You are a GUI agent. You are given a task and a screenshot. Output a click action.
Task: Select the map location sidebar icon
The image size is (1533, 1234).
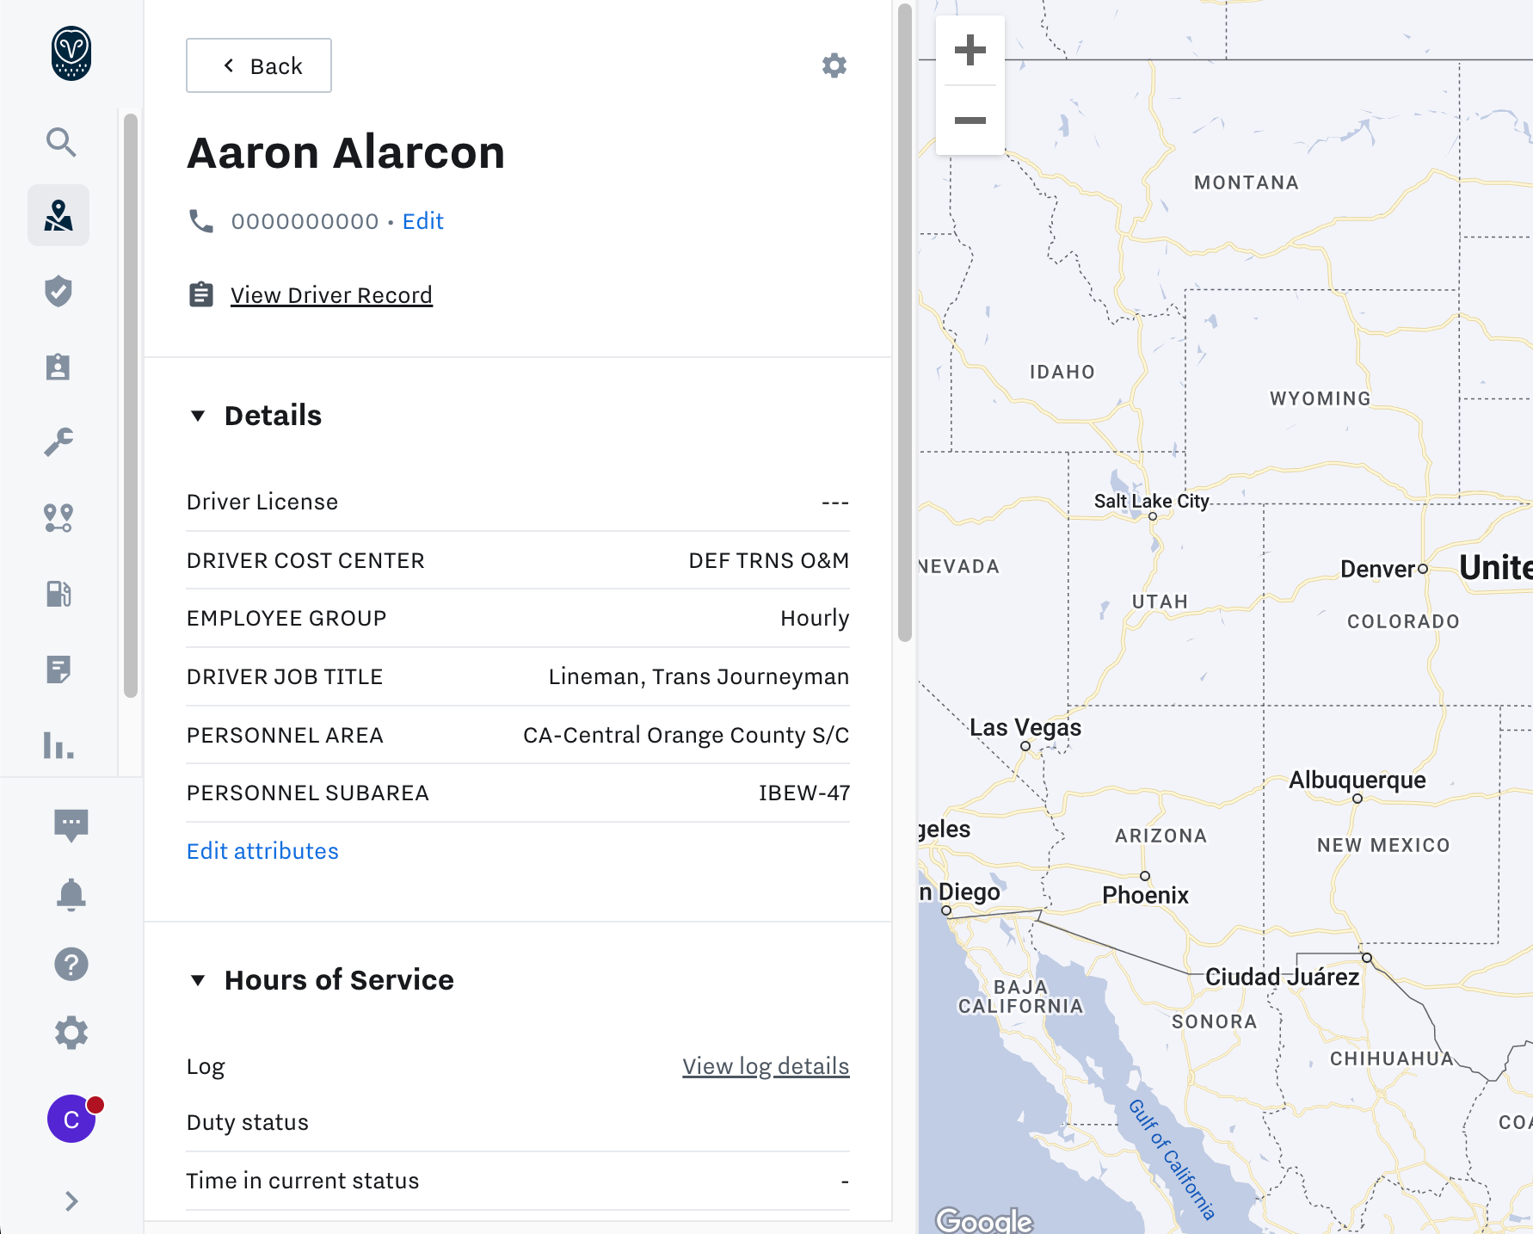pyautogui.click(x=58, y=216)
